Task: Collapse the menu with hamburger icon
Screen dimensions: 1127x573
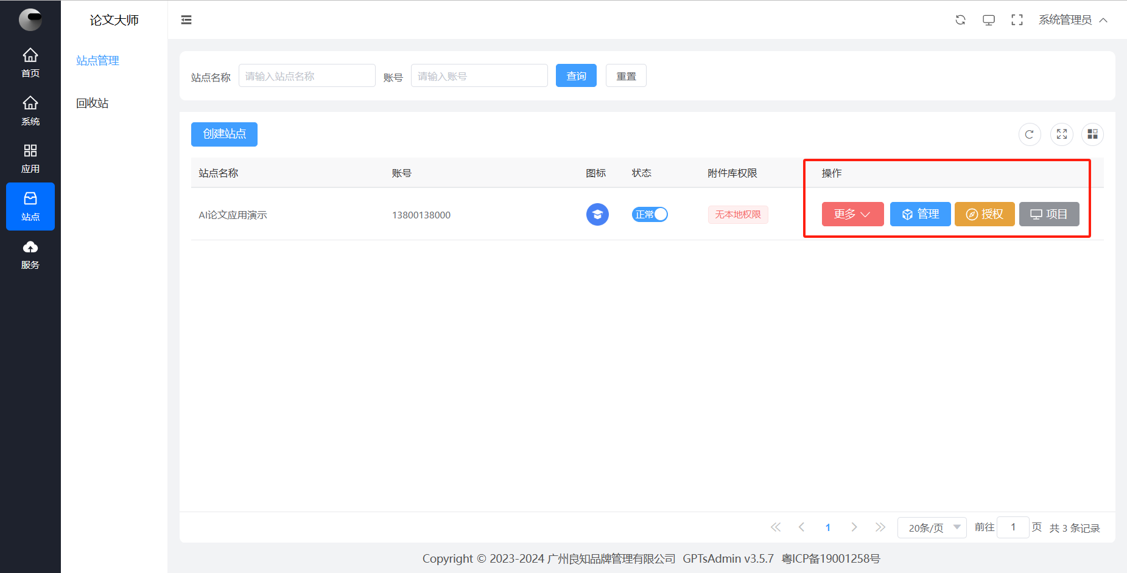Action: (x=186, y=20)
